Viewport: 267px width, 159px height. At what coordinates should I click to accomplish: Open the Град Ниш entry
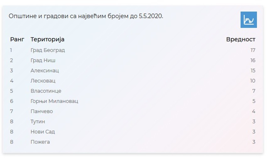(x=43, y=61)
